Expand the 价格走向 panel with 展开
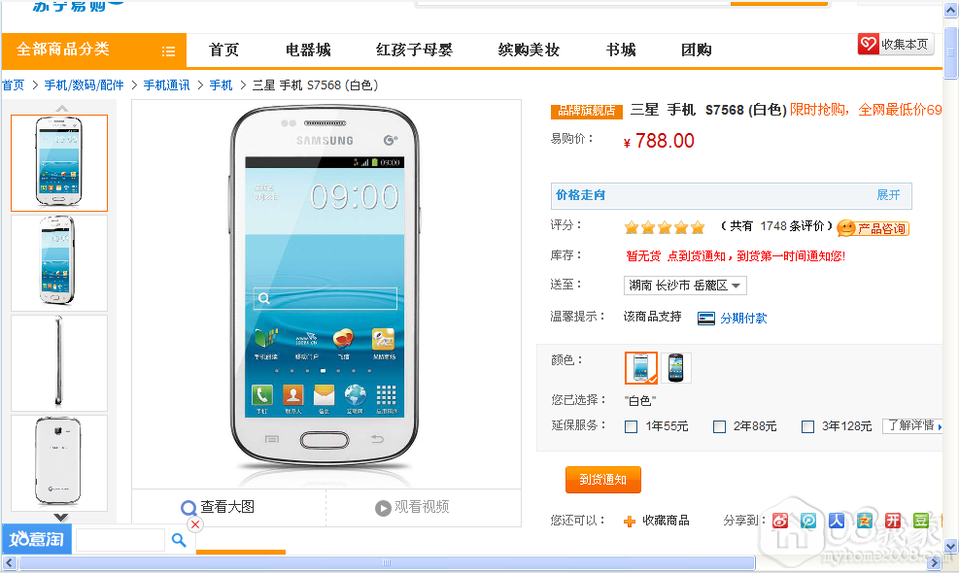 pyautogui.click(x=888, y=195)
